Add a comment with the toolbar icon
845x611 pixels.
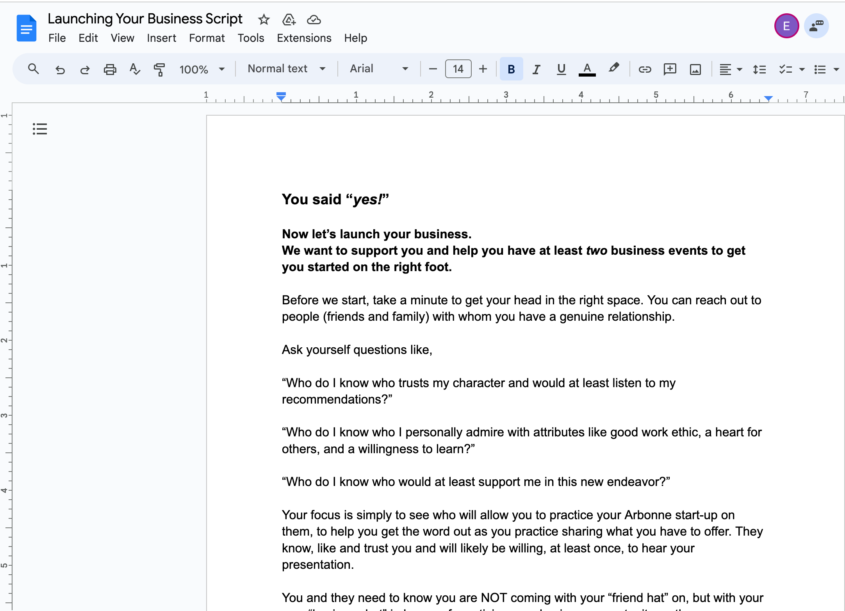[670, 69]
